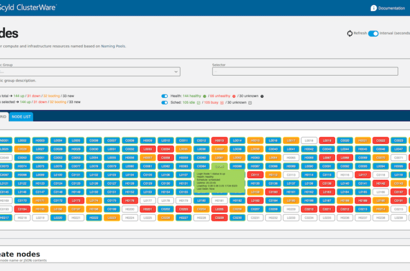Image resolution: width=410 pixels, height=271 pixels.
Task: Select red node tile L0033
Action: (148, 149)
